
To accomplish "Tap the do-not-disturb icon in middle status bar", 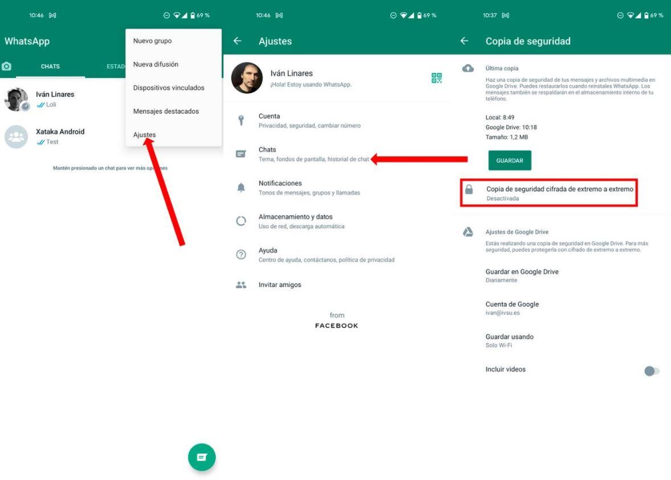I will 393,15.
